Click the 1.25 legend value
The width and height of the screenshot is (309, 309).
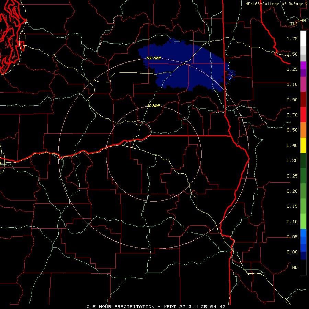(x=292, y=69)
